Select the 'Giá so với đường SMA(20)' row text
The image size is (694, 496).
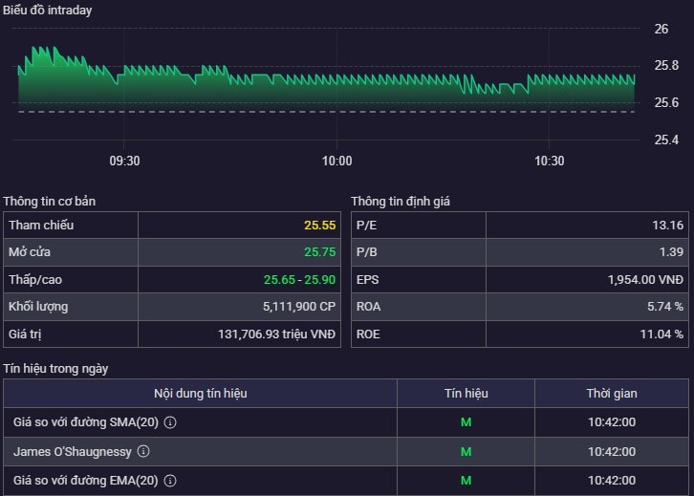86,422
